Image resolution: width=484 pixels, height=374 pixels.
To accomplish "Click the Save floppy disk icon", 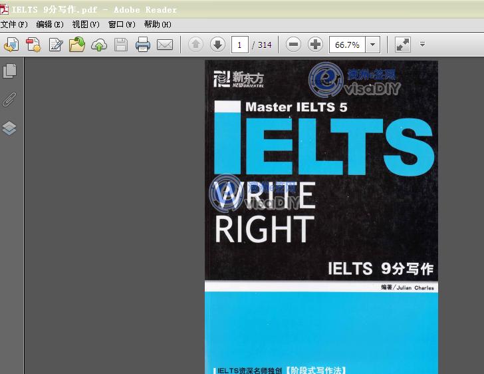I will 121,45.
